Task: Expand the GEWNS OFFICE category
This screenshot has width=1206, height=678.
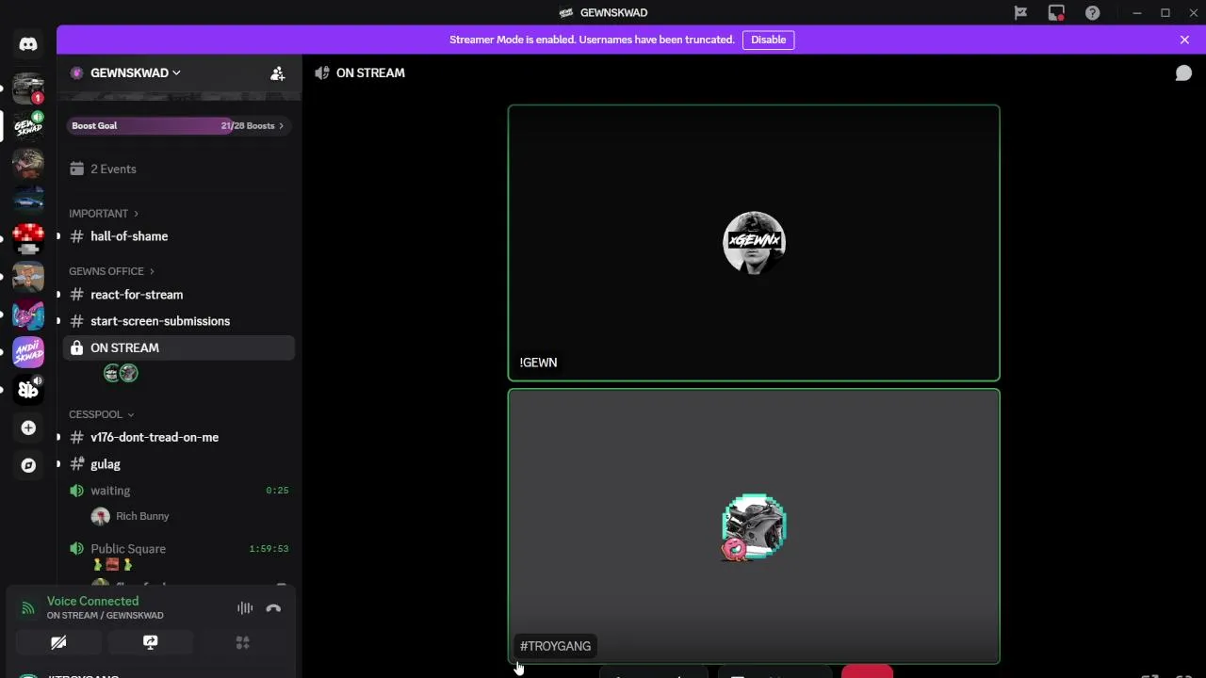Action: (x=111, y=271)
